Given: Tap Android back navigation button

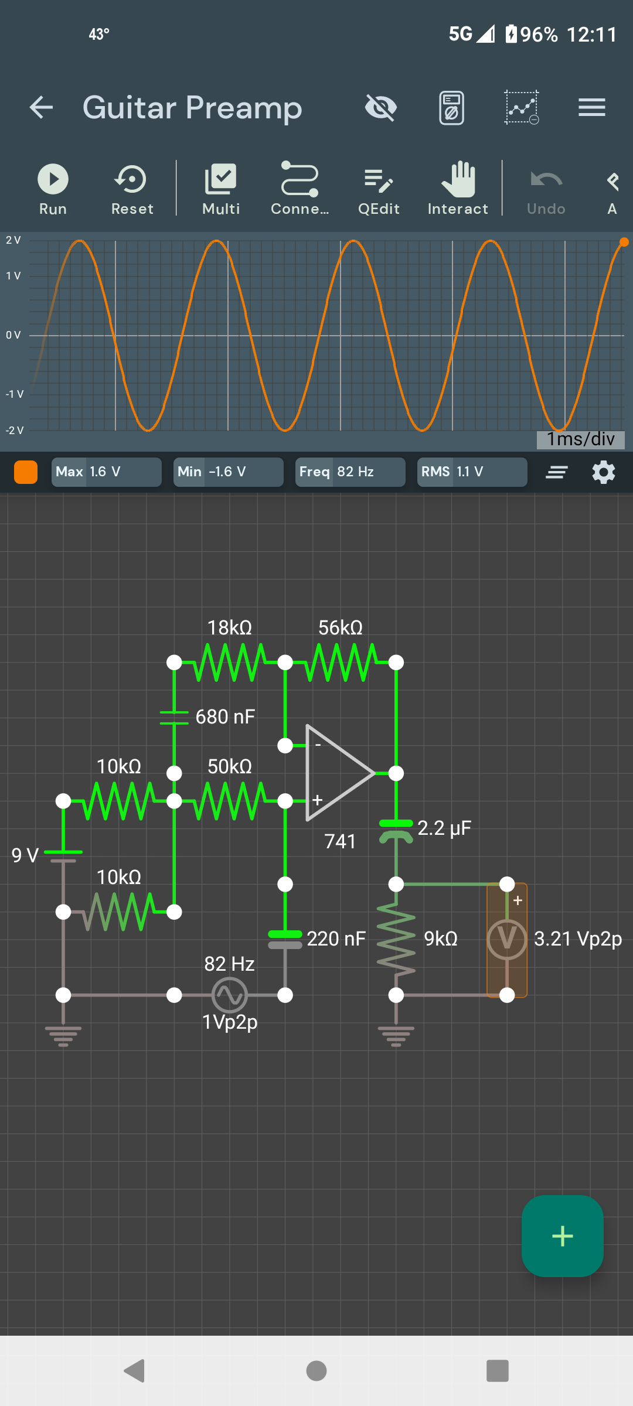Looking at the screenshot, I should (135, 1371).
